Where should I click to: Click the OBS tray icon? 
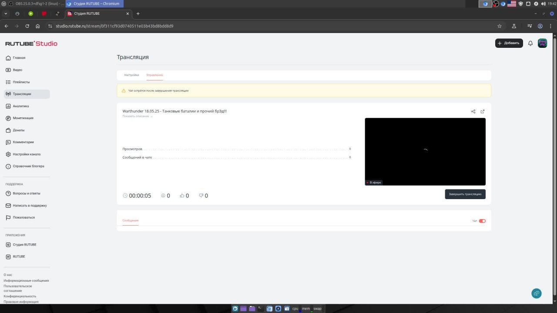coord(496,3)
